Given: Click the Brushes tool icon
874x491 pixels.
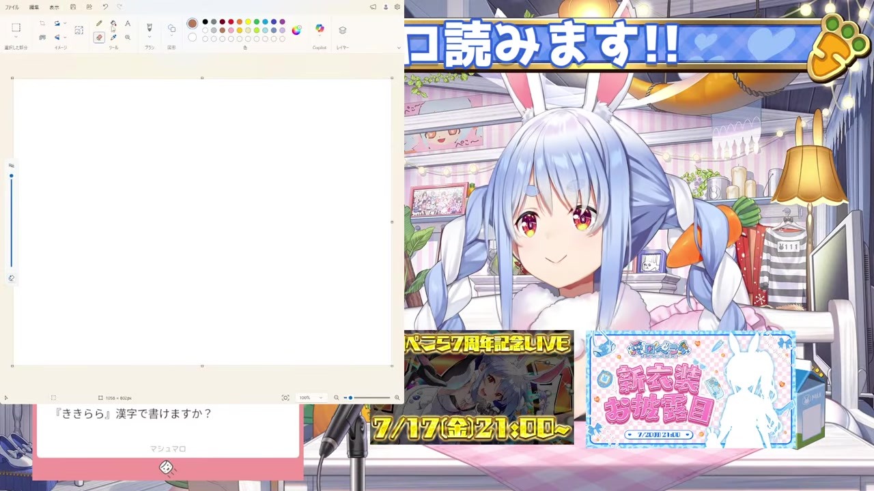Looking at the screenshot, I should (149, 27).
